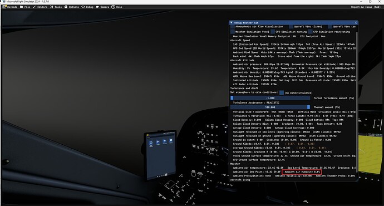Click the Ambient Air Dew Point value
Viewport: 384px width, 206px height.
(x=257, y=171)
